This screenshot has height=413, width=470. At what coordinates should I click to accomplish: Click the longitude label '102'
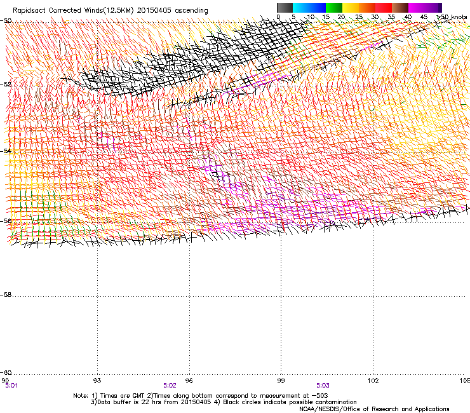tap(373, 381)
